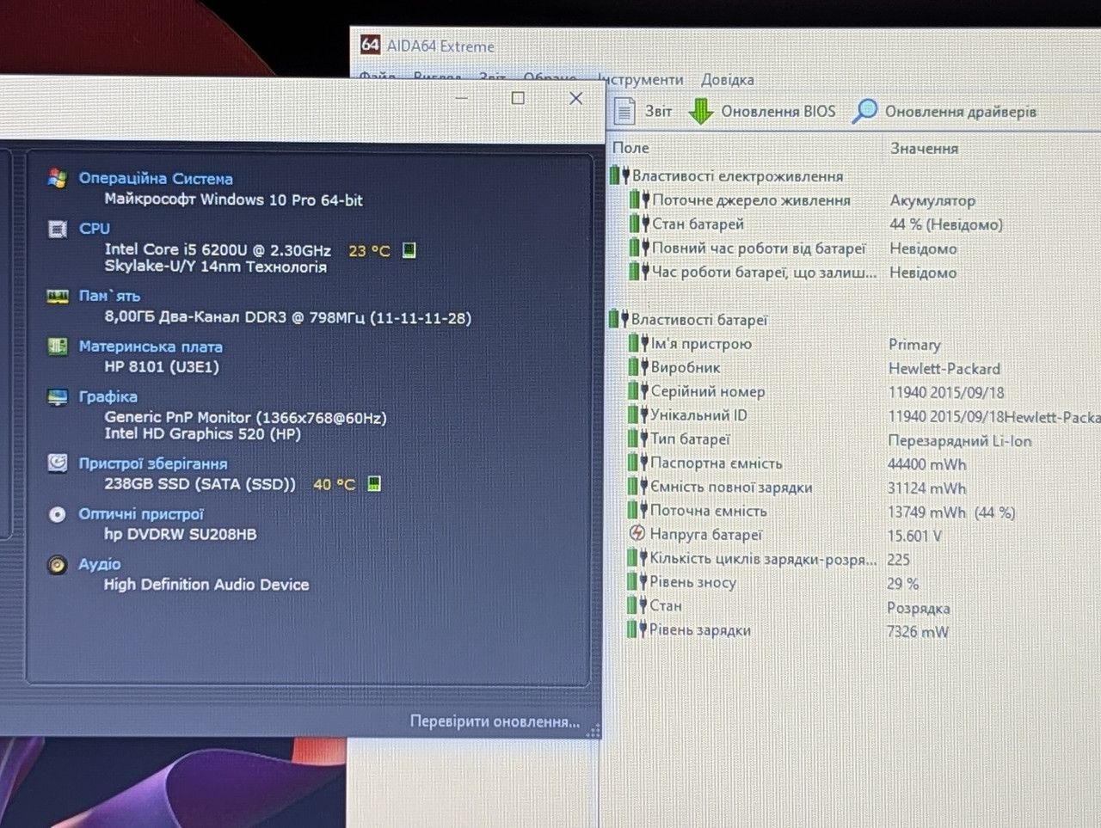Click the icon of Тип батареї row
1101x828 pixels.
click(x=637, y=439)
